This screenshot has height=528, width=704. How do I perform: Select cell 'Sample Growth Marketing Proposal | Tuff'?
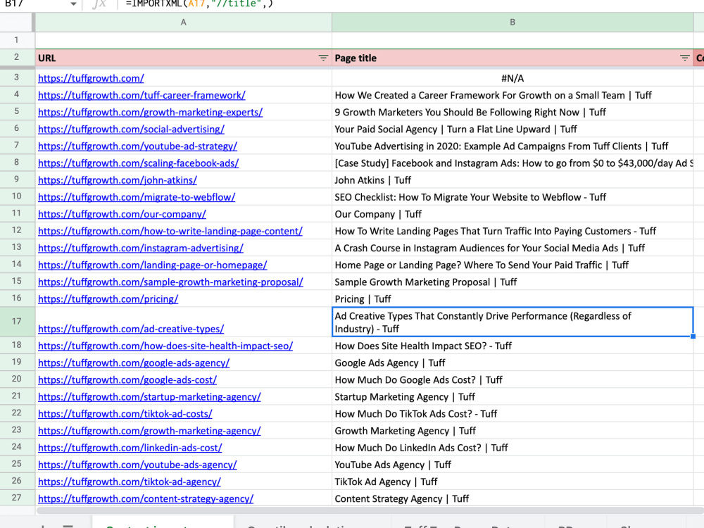coord(513,282)
